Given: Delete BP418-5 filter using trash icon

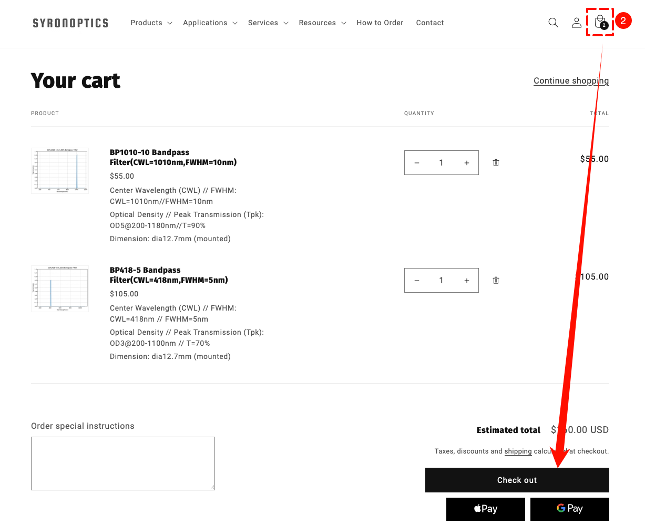Looking at the screenshot, I should pyautogui.click(x=496, y=281).
